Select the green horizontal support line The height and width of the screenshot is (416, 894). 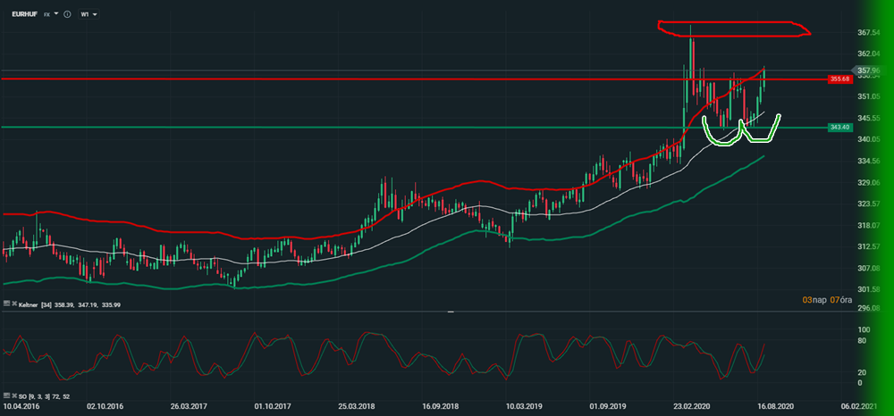[358, 128]
